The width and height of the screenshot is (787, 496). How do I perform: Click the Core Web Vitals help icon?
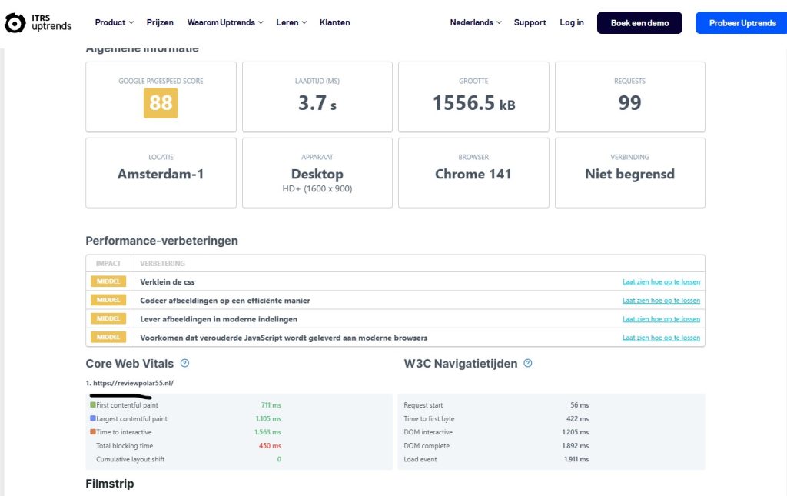[x=184, y=364]
